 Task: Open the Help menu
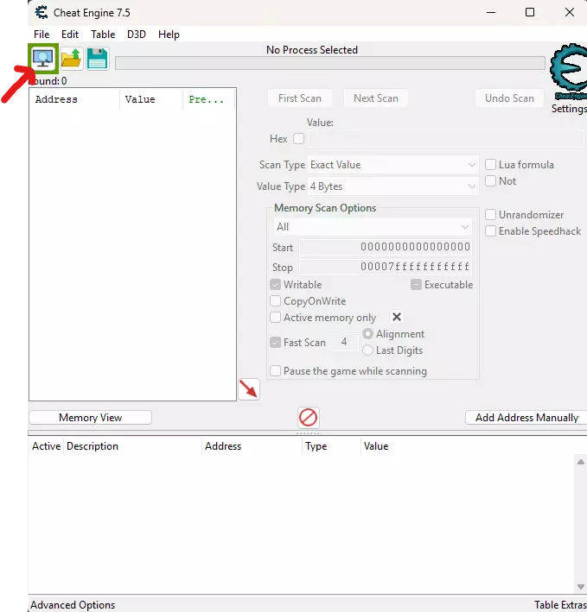click(x=169, y=35)
